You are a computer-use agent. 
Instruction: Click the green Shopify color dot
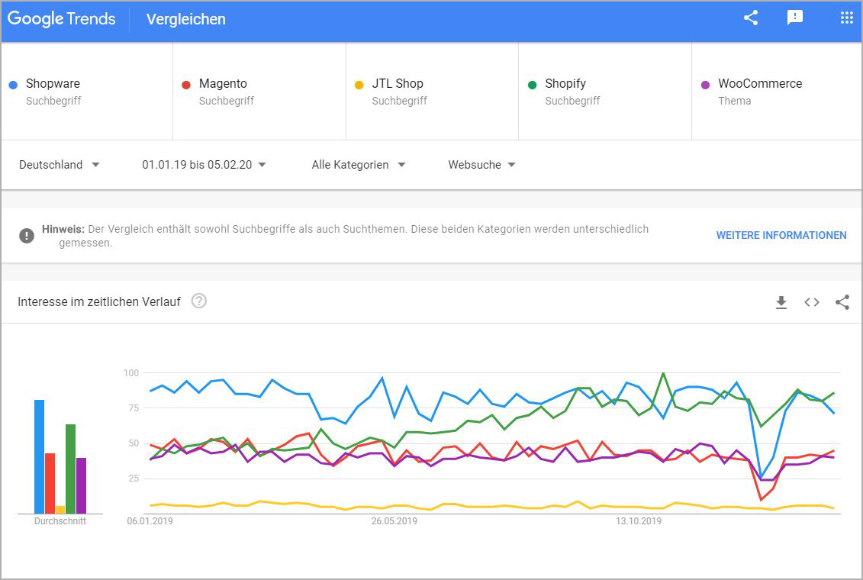[533, 85]
